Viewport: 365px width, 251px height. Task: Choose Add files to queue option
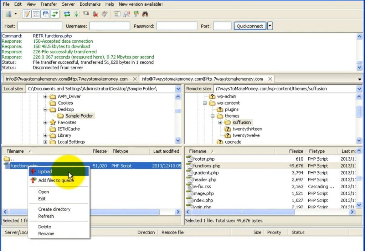[x=56, y=181]
